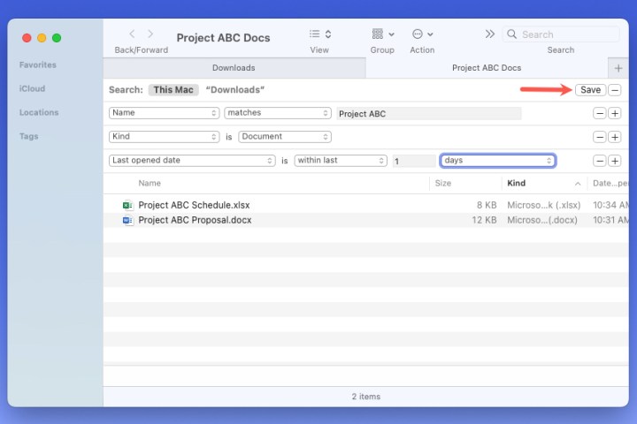Open the 'matches' operator dropdown
The image size is (637, 424).
click(277, 113)
